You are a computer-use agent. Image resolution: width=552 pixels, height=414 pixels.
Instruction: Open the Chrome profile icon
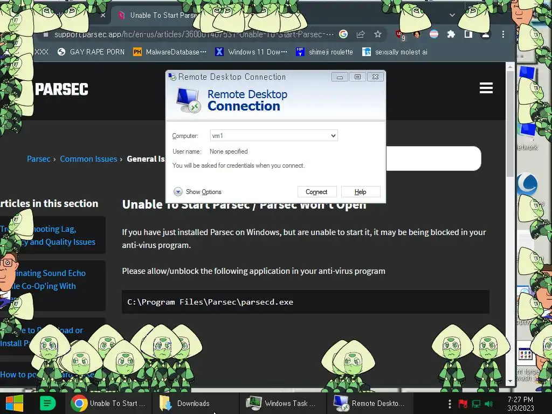click(486, 34)
